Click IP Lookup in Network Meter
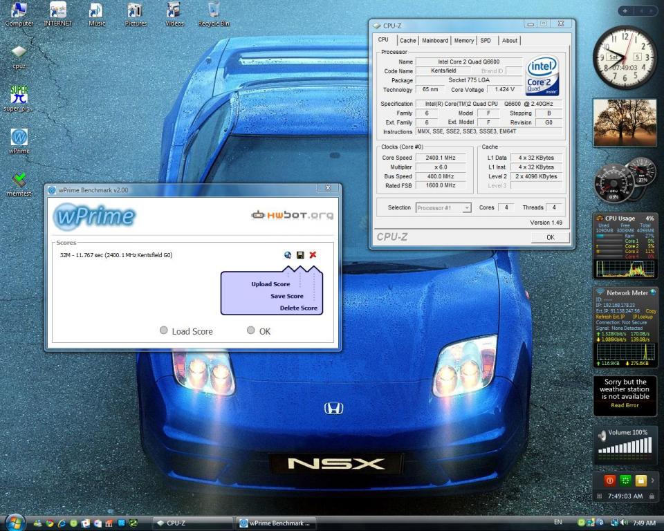 tap(643, 317)
